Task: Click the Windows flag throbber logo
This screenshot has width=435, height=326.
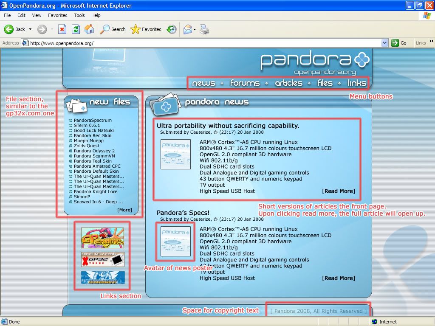Action: 427,15
